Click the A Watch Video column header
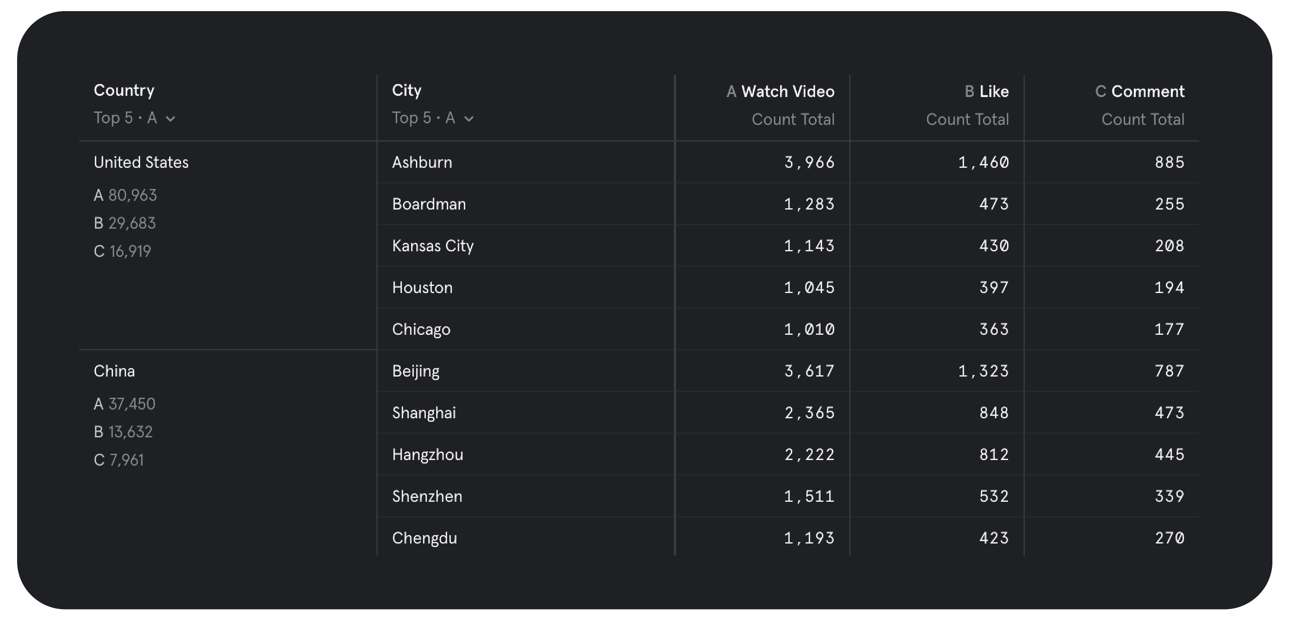Image resolution: width=1291 pixels, height=629 pixels. 780,91
